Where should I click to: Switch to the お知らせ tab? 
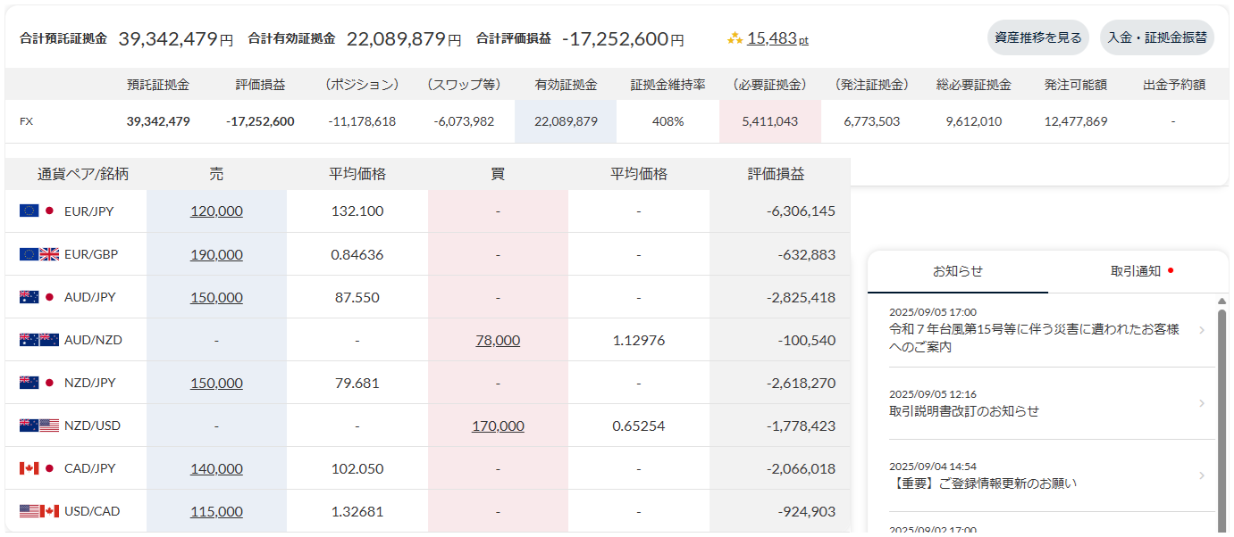click(x=958, y=271)
